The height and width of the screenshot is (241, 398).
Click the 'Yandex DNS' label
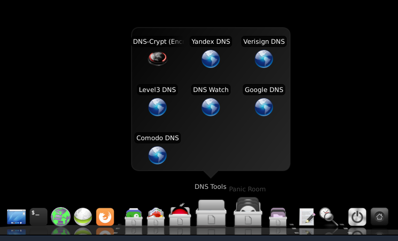[211, 42]
